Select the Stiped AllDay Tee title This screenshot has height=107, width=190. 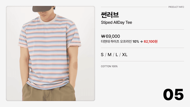coord(116,23)
